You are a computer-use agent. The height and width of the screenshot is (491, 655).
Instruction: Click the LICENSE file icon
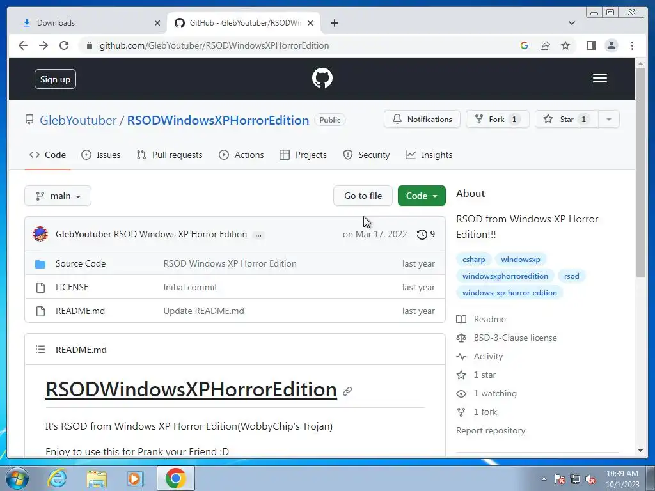[x=40, y=287]
